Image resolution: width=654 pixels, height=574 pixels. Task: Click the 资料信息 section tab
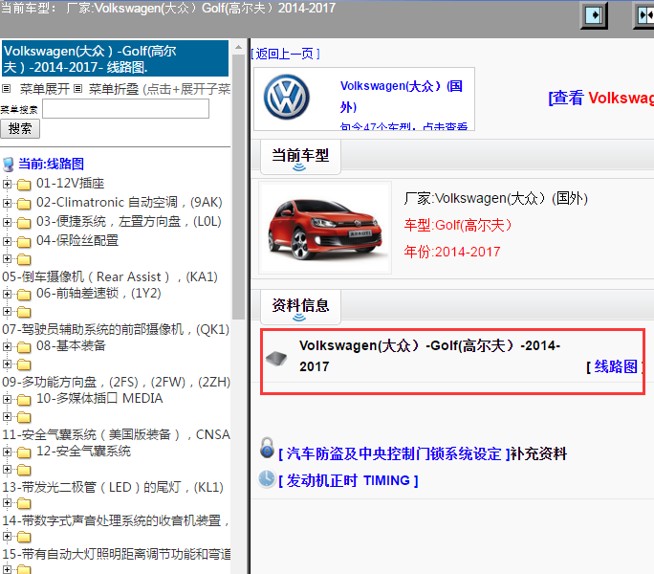300,306
